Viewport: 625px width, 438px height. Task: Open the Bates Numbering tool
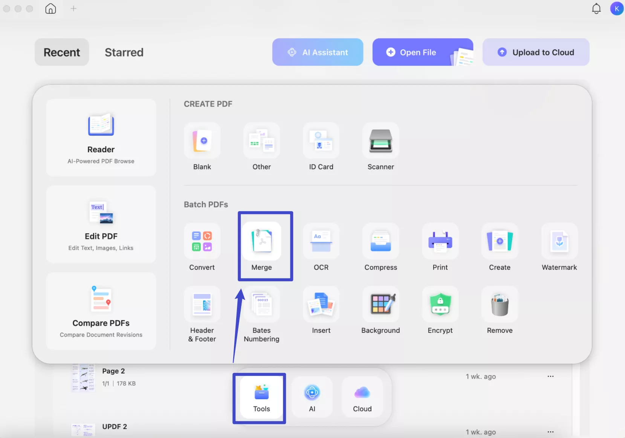(x=262, y=305)
